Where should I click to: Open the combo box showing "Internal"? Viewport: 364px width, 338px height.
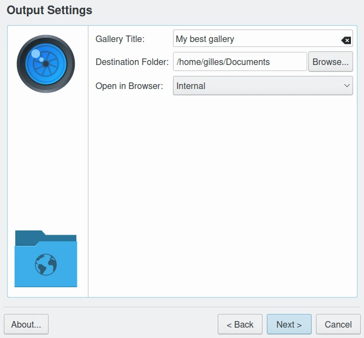point(262,86)
